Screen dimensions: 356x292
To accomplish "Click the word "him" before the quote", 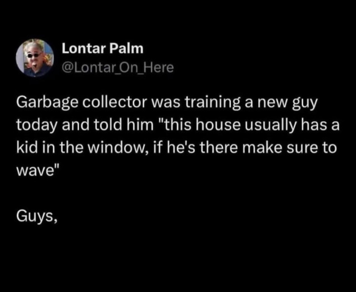I will (140, 125).
